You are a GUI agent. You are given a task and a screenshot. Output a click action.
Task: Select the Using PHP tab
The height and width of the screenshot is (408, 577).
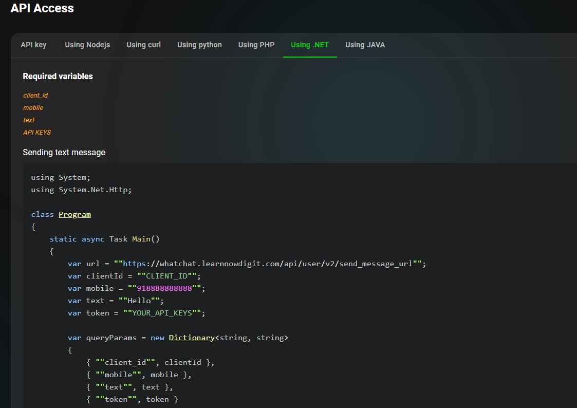(x=256, y=45)
